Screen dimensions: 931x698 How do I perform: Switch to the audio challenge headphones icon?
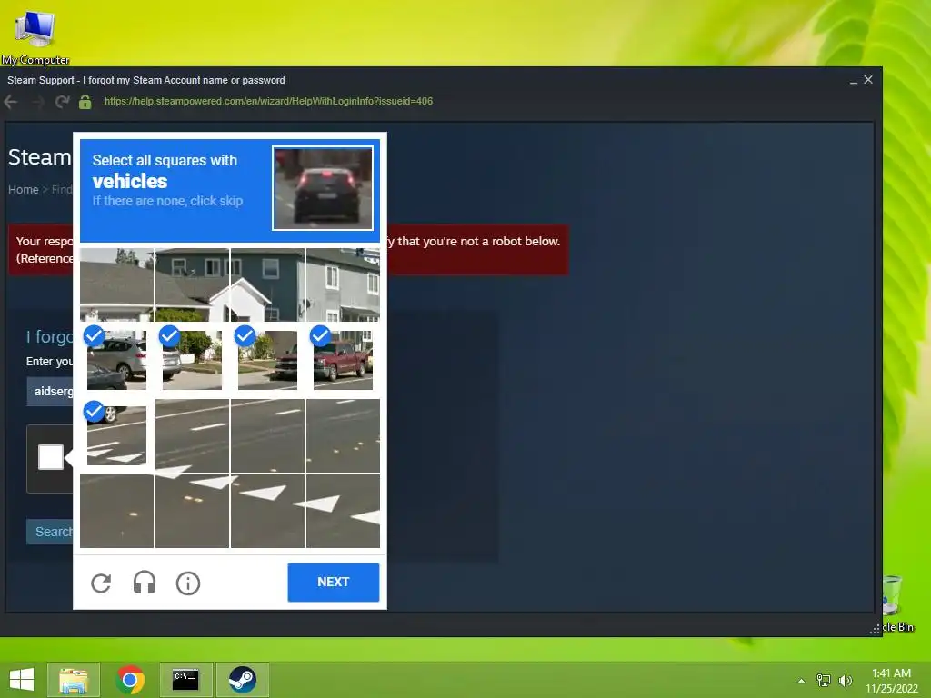[x=145, y=583]
